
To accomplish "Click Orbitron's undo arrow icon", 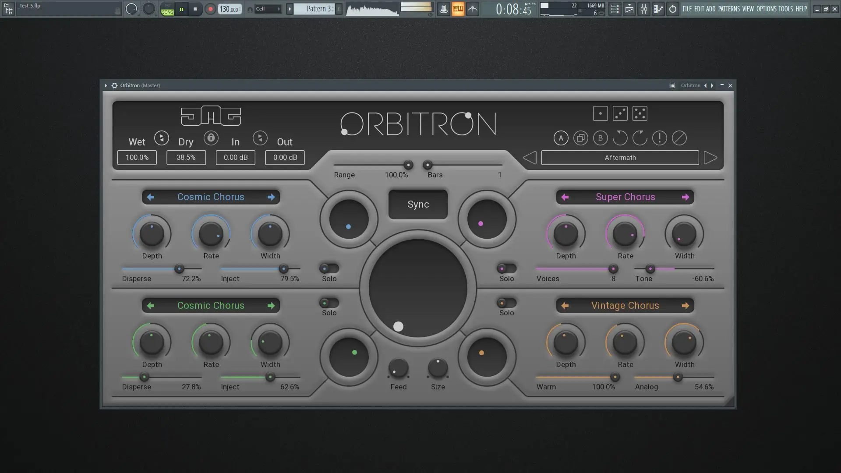I will tap(620, 138).
